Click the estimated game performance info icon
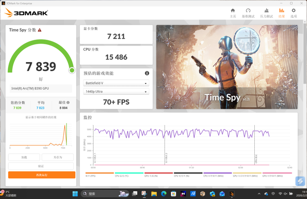 pyautogui.click(x=147, y=73)
